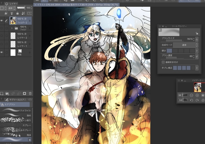Image resolution: width=205 pixels, height=144 pixels.
Task: Select the イラスト376 canvas tab
Action: point(76,5)
